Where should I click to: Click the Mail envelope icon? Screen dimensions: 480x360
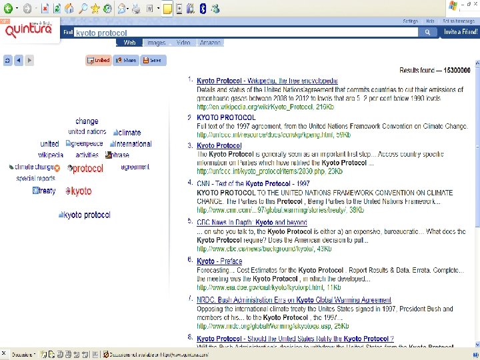coord(121,9)
